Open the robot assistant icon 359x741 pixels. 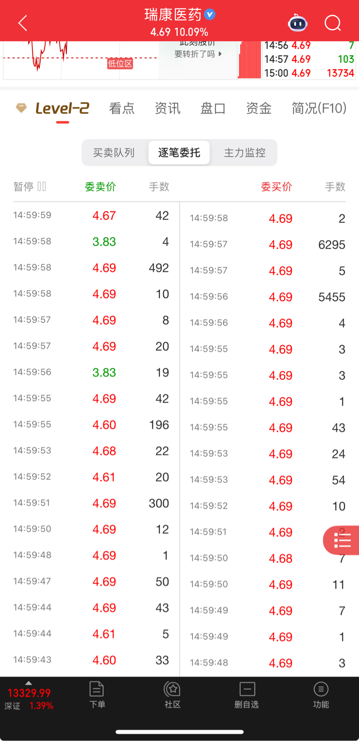297,23
